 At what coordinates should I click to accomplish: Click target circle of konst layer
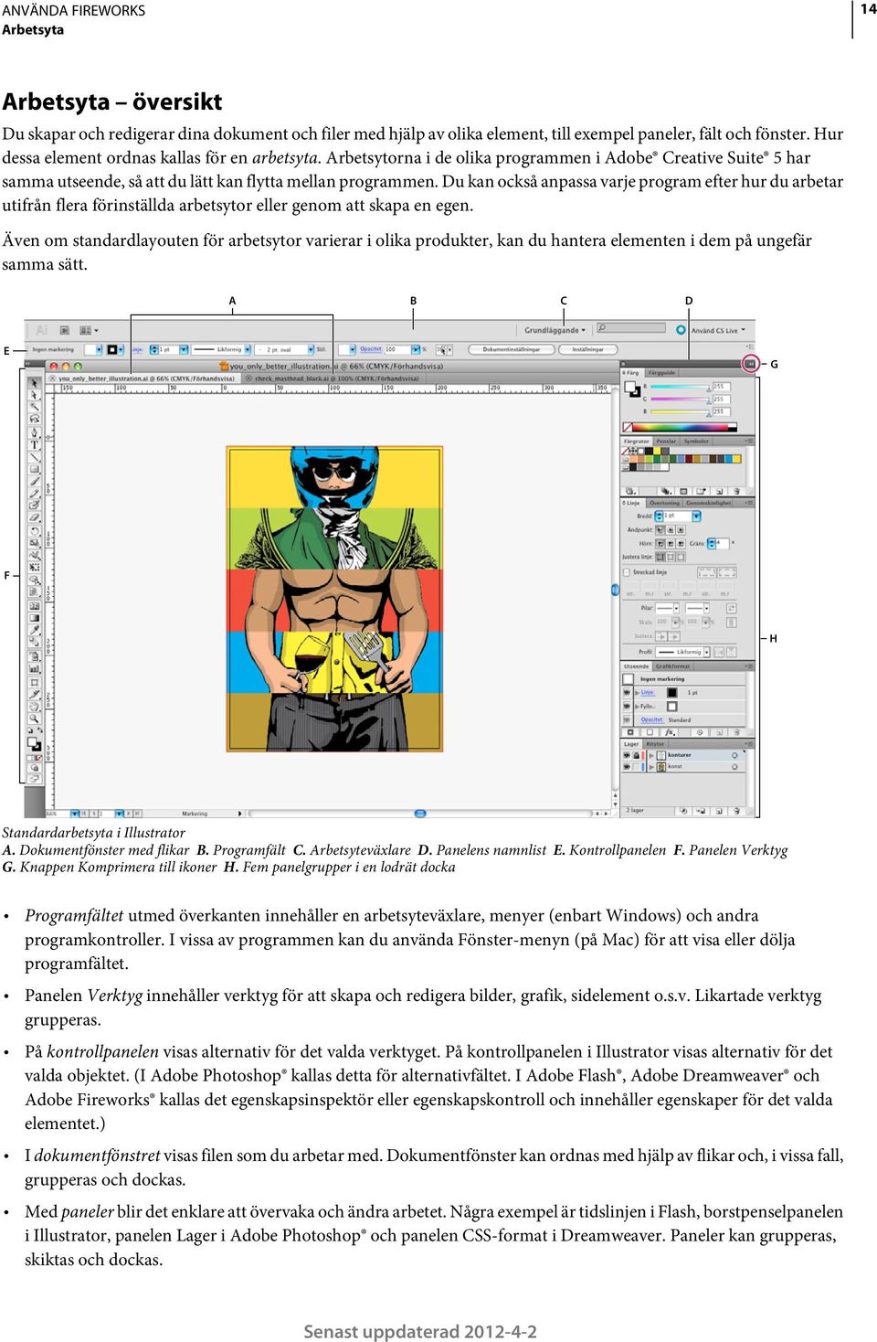point(734,767)
